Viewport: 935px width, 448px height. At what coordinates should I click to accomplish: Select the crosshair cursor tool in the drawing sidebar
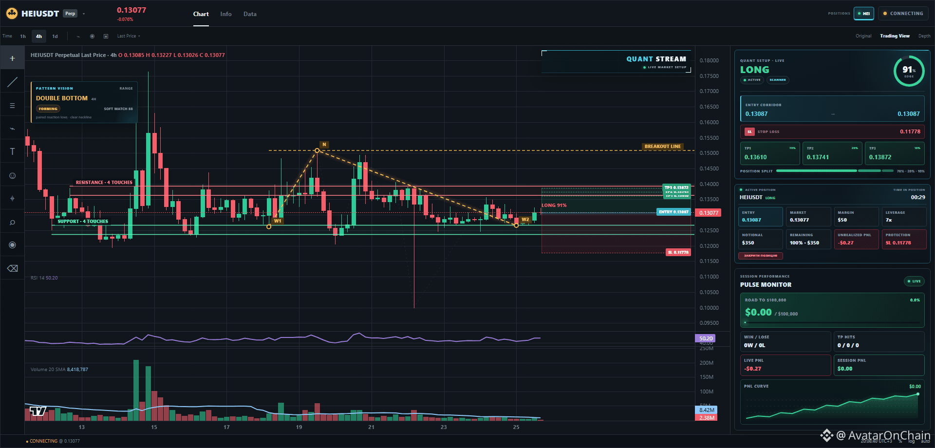click(x=12, y=58)
